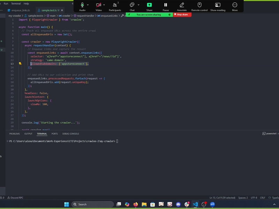Open the Terminal menu

point(16,3)
